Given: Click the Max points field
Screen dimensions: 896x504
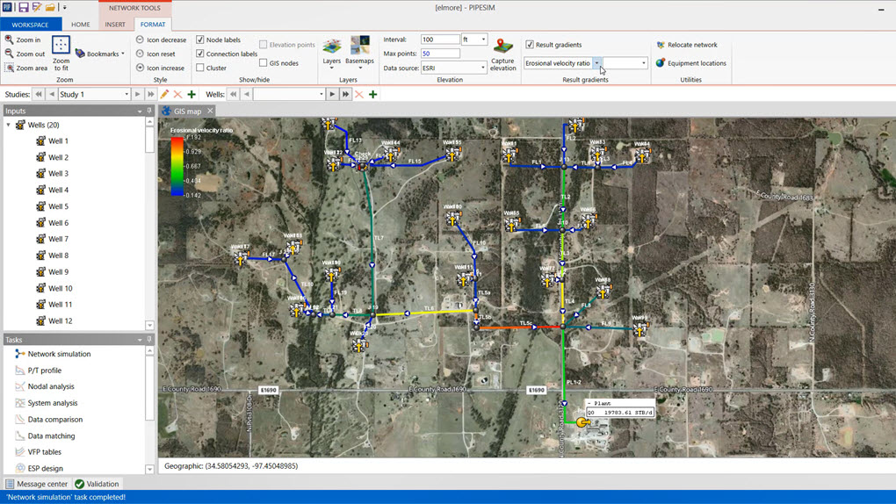Looking at the screenshot, I should pyautogui.click(x=440, y=54).
